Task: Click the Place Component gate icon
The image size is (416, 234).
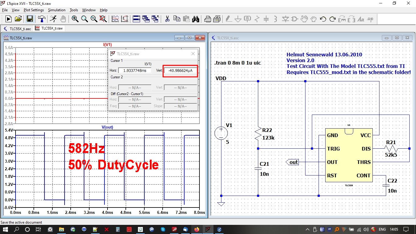Action: (295, 19)
